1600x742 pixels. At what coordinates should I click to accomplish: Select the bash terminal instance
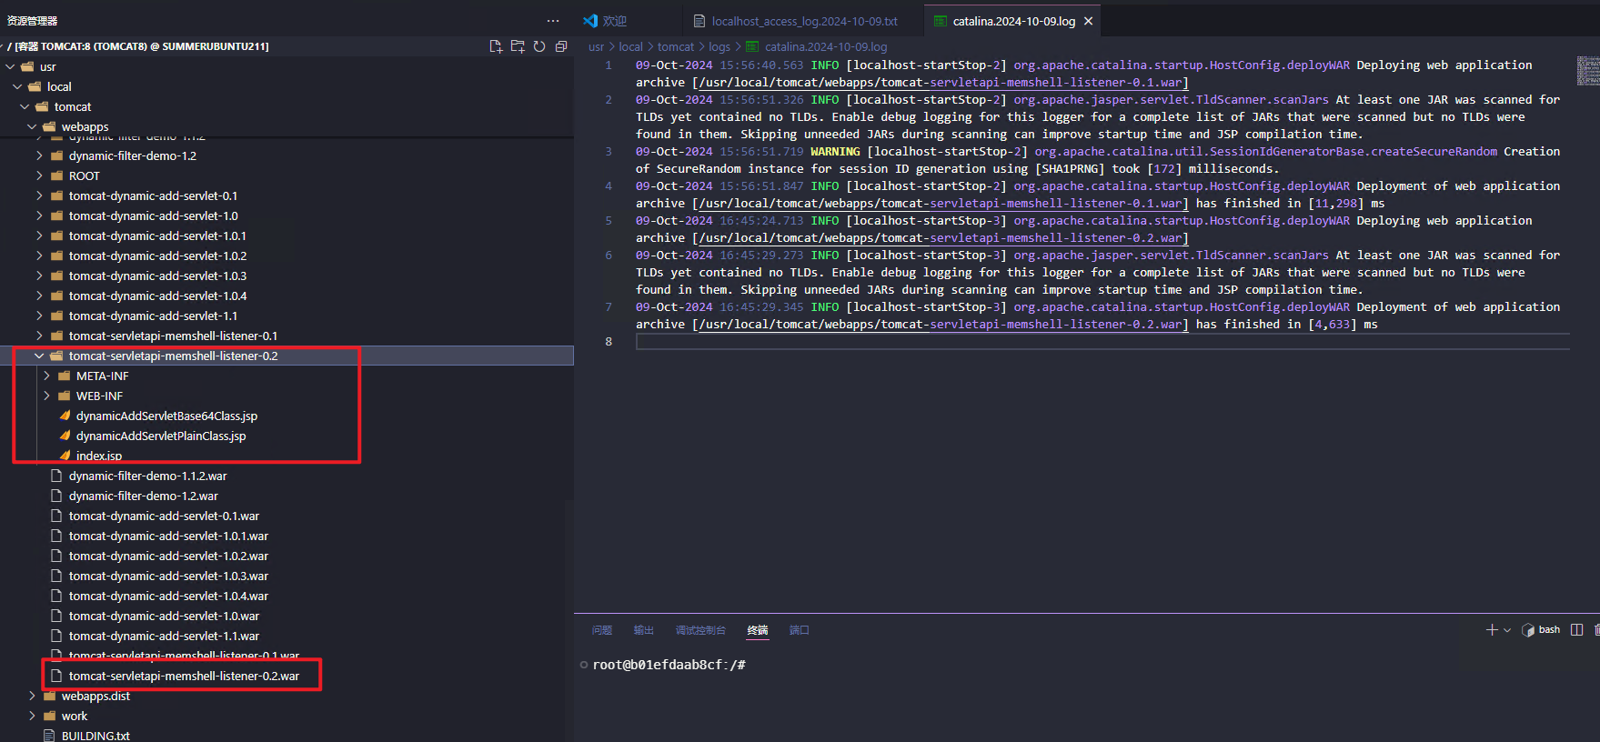pyautogui.click(x=1542, y=629)
